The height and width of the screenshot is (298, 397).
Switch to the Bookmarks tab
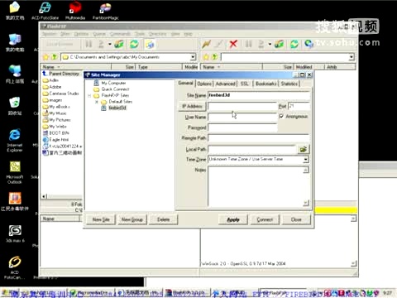pos(265,84)
